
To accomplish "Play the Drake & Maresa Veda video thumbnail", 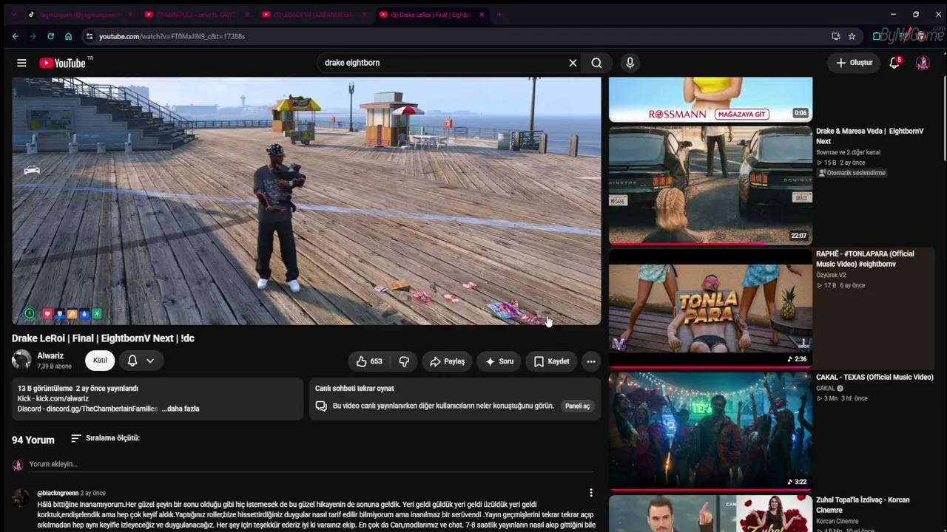I will 710,185.
